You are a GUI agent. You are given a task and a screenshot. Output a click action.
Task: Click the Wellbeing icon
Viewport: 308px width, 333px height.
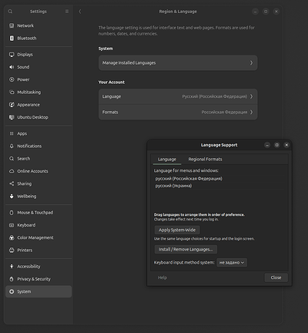click(12, 196)
